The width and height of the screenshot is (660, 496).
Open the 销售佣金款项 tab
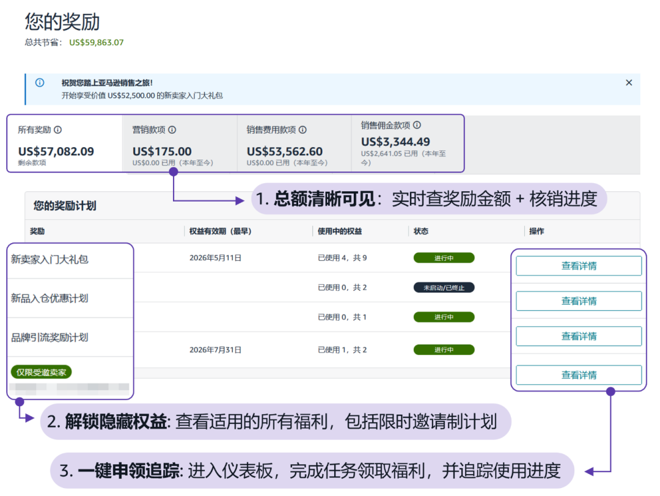[408, 144]
